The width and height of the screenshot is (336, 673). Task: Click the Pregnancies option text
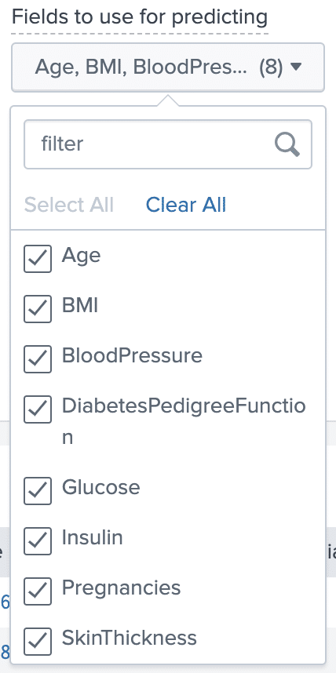[x=121, y=588]
